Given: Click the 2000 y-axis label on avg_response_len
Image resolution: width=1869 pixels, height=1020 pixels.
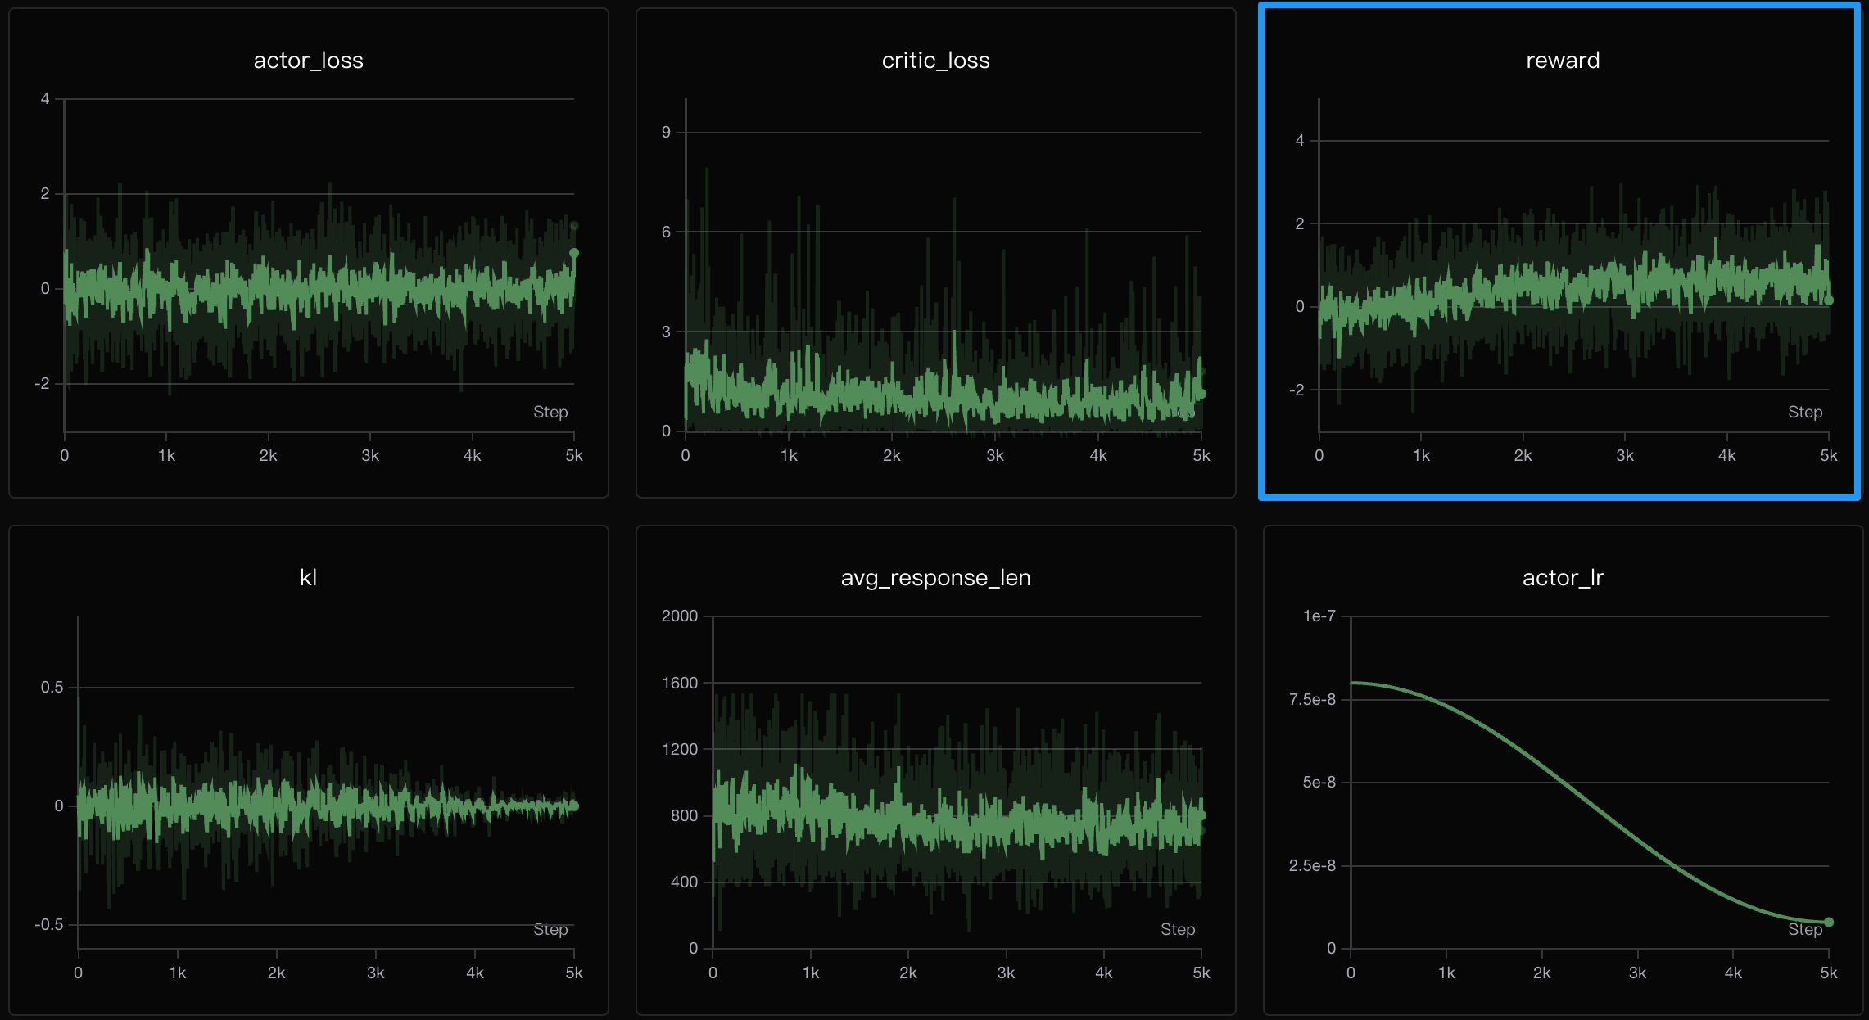Looking at the screenshot, I should (x=679, y=616).
